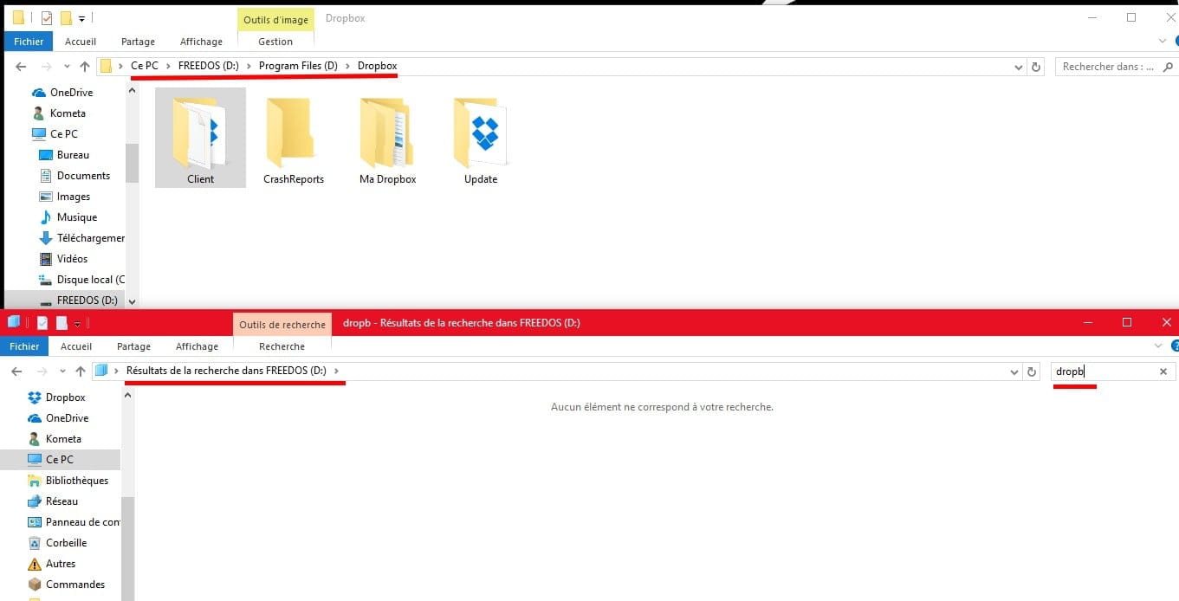Expand the address bar history in Dropbox window
This screenshot has height=601, width=1179.
tap(1018, 67)
